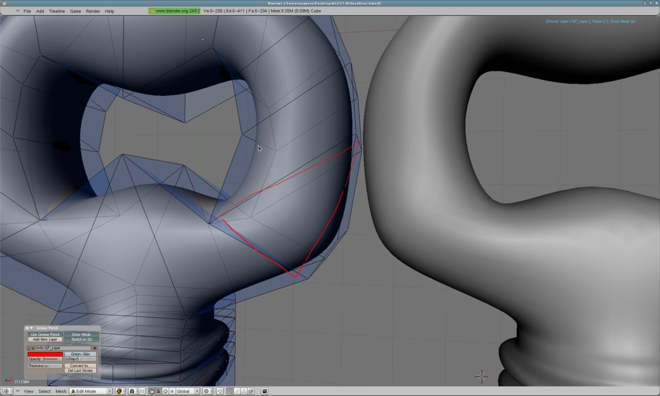Click the 3D cursor crosshair in viewport
The image size is (660, 396).
click(x=482, y=376)
